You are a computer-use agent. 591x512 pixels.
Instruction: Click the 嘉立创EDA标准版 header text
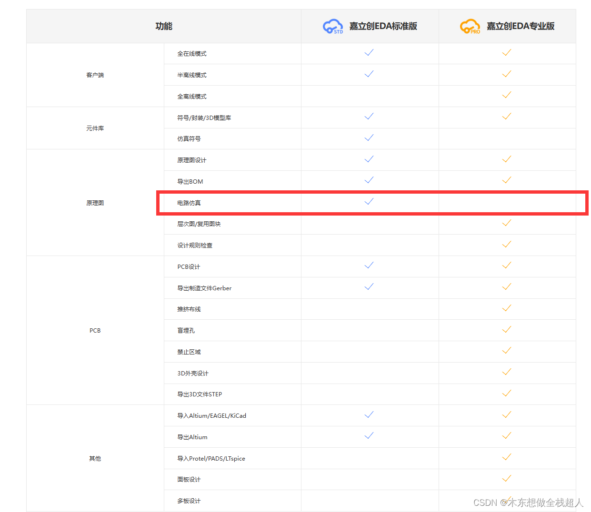point(383,26)
